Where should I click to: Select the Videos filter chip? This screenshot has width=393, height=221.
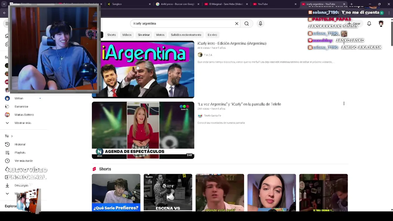tap(127, 35)
